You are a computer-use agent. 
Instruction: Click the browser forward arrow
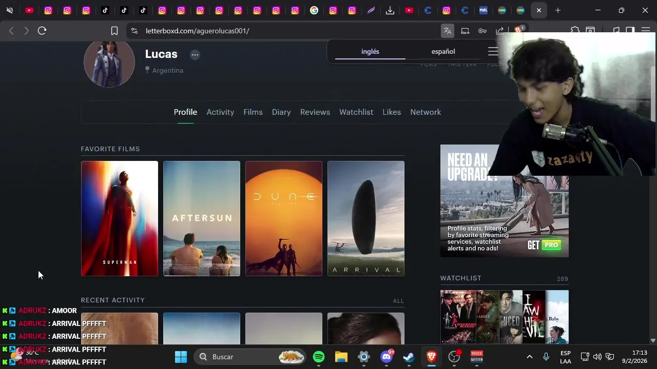click(26, 31)
